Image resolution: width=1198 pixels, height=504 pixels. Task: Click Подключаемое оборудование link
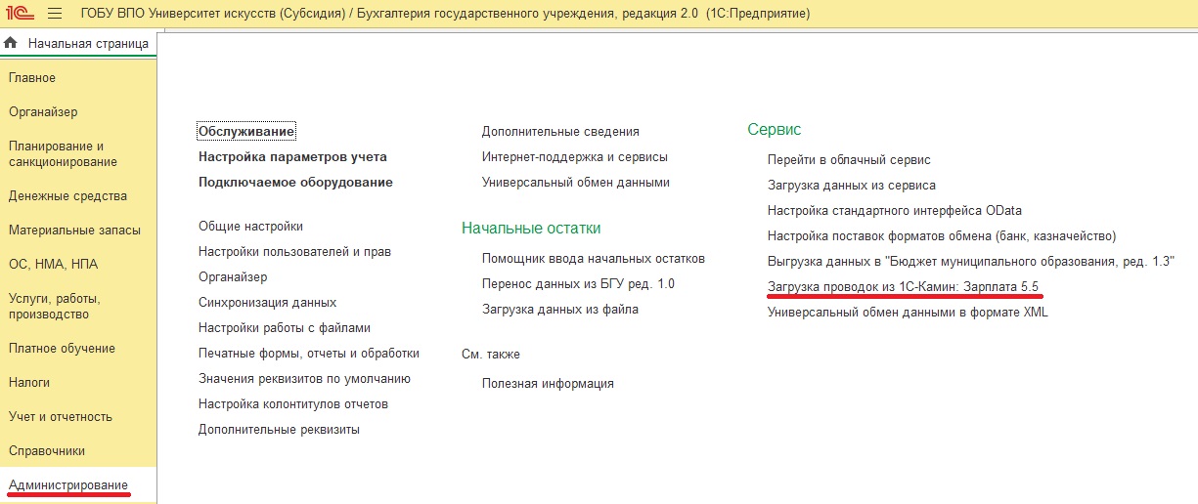295,182
